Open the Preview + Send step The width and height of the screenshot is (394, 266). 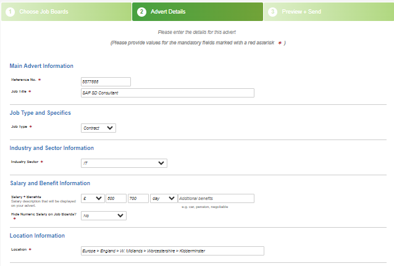329,12
